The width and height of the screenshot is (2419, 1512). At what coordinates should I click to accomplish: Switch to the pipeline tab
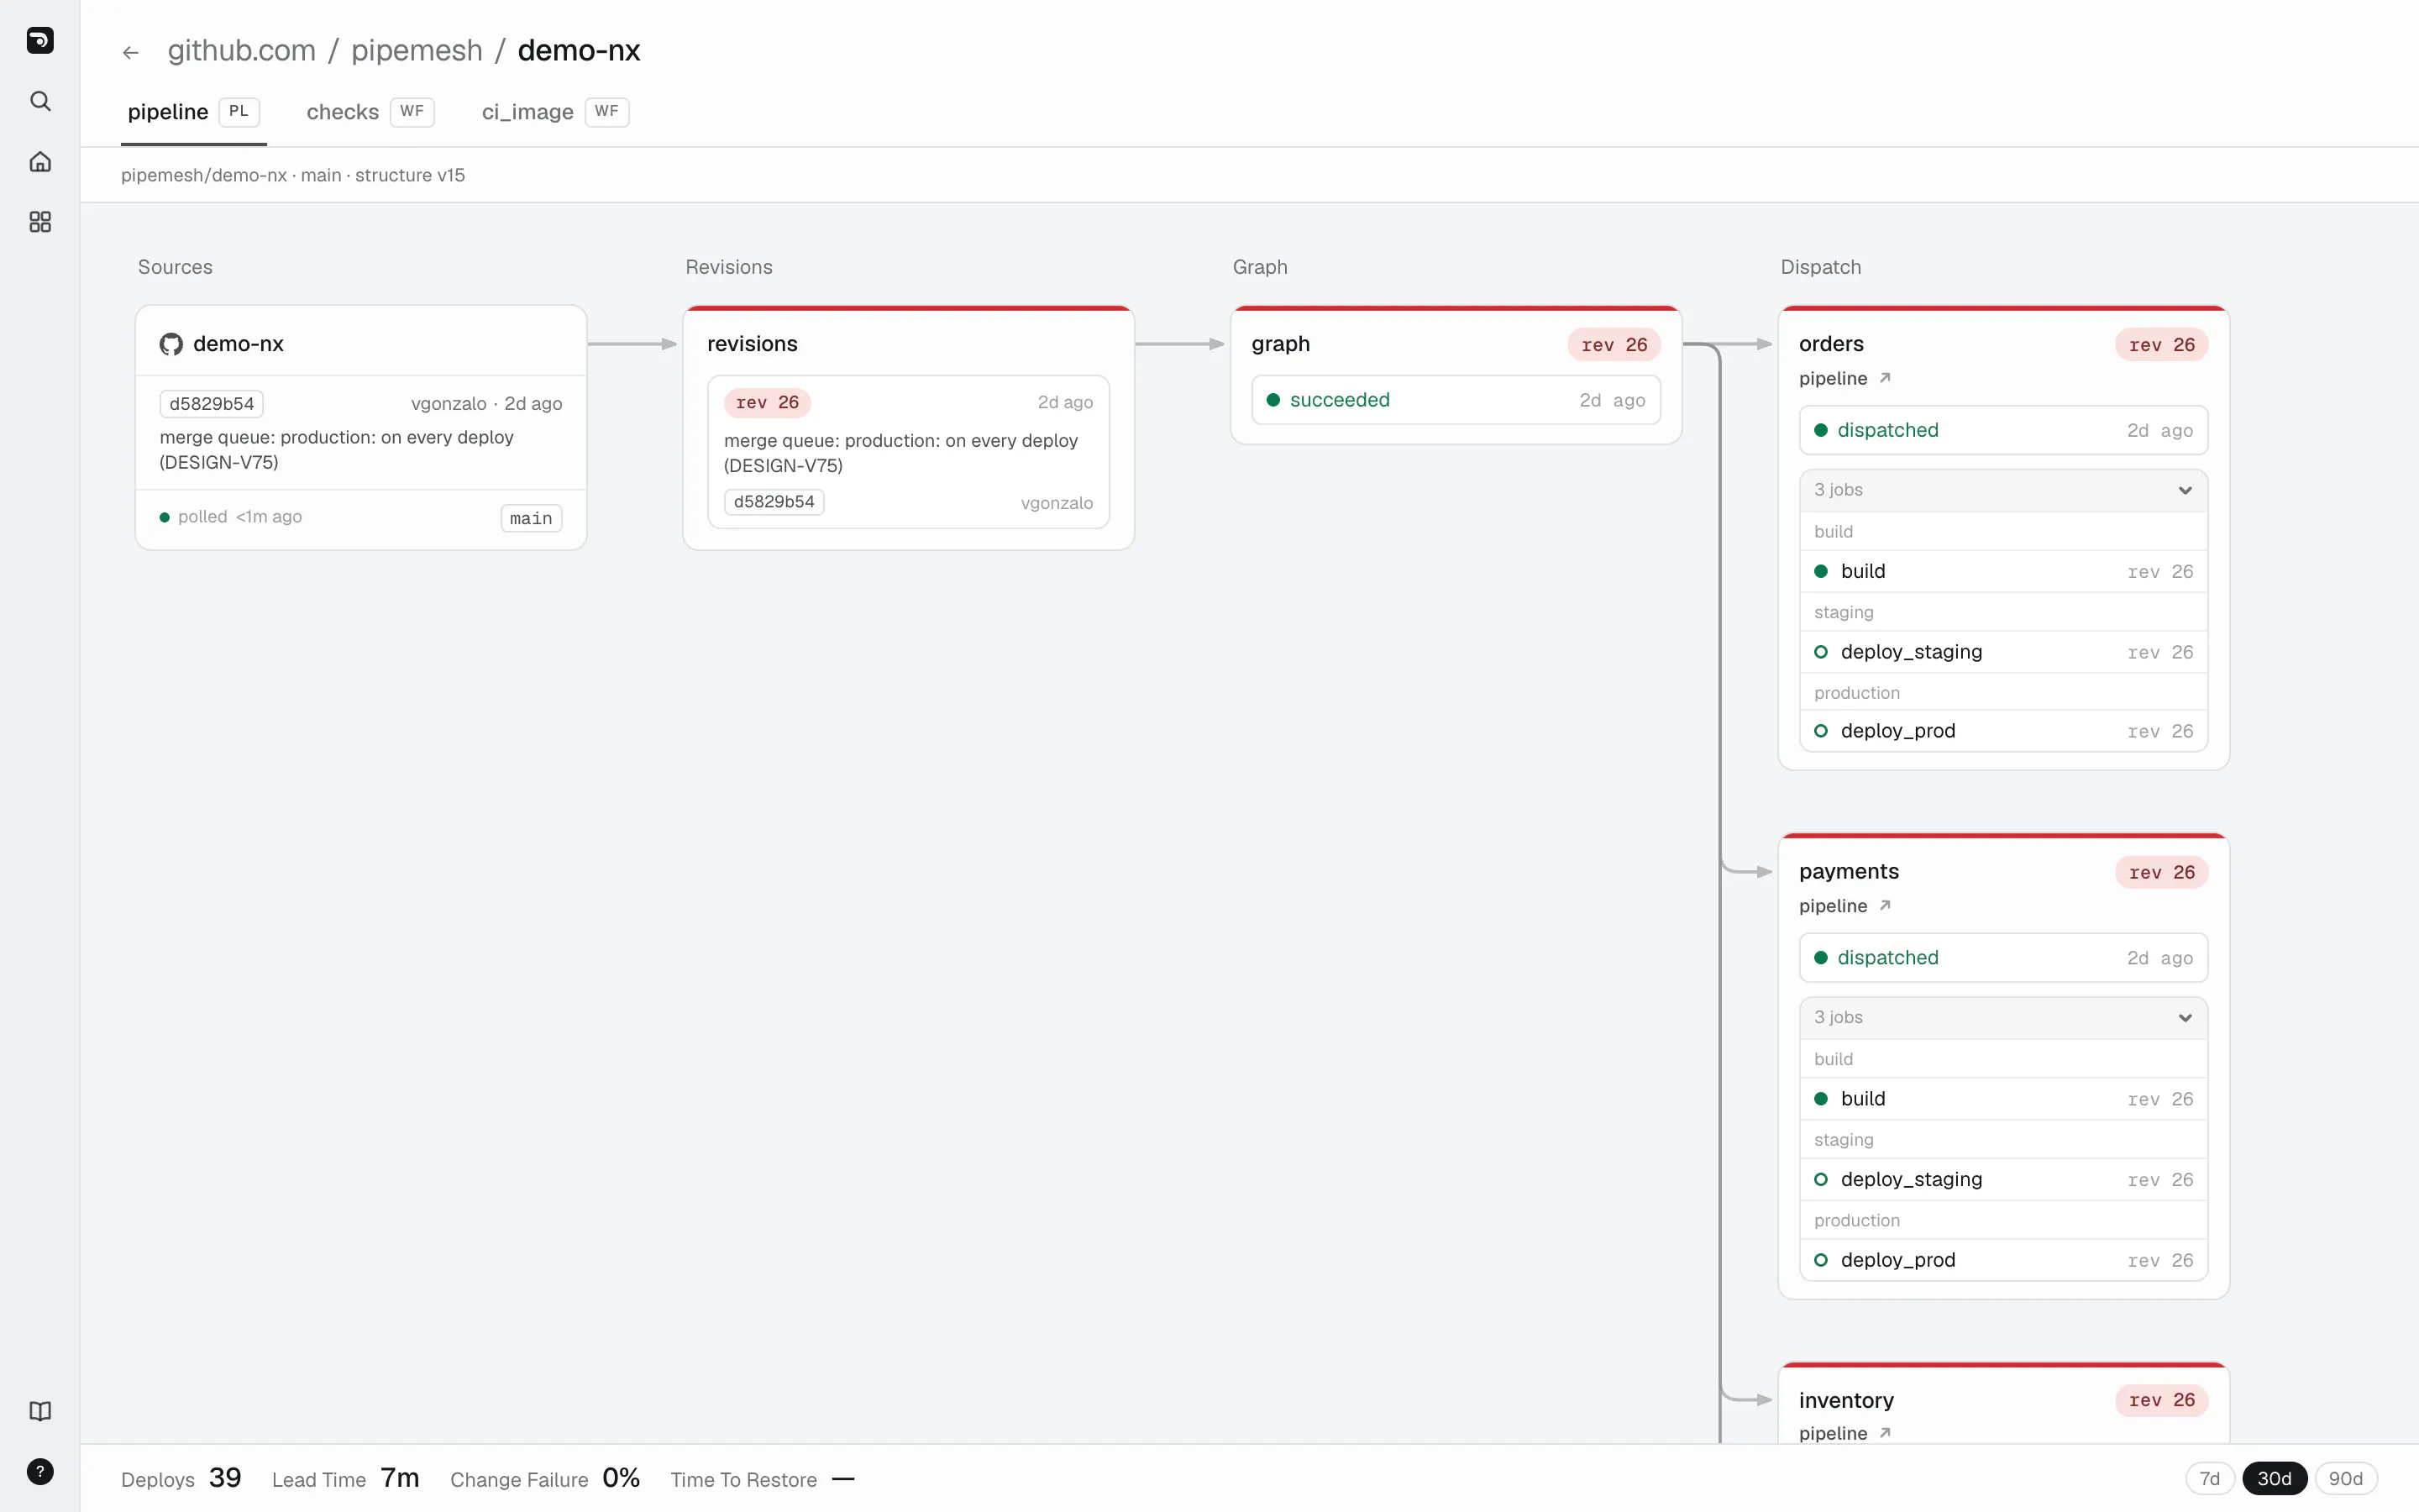coord(193,112)
